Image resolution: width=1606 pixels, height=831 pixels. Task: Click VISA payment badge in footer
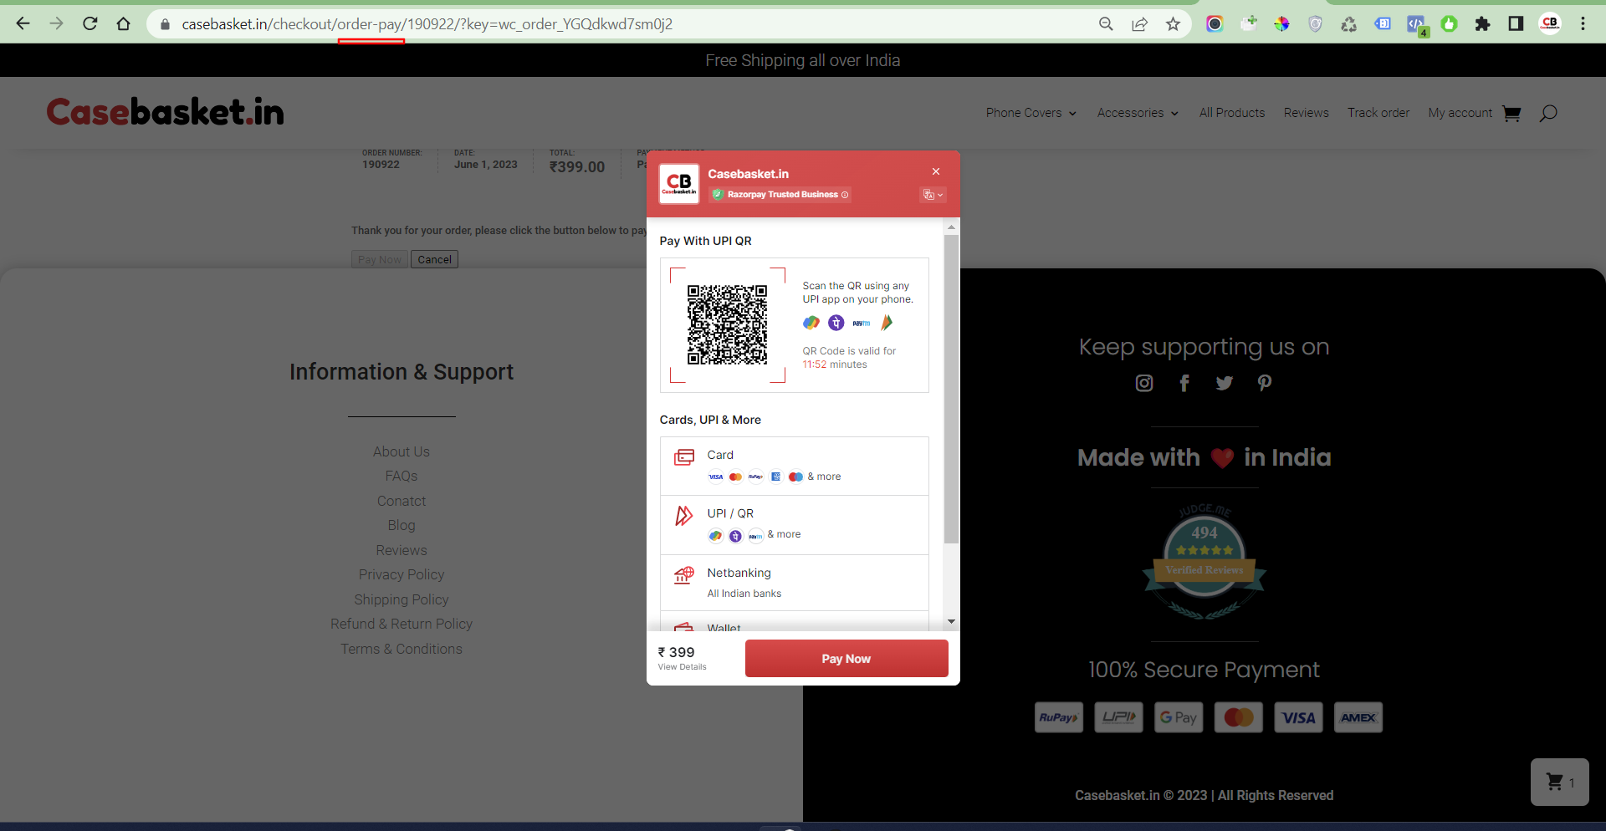point(1299,717)
